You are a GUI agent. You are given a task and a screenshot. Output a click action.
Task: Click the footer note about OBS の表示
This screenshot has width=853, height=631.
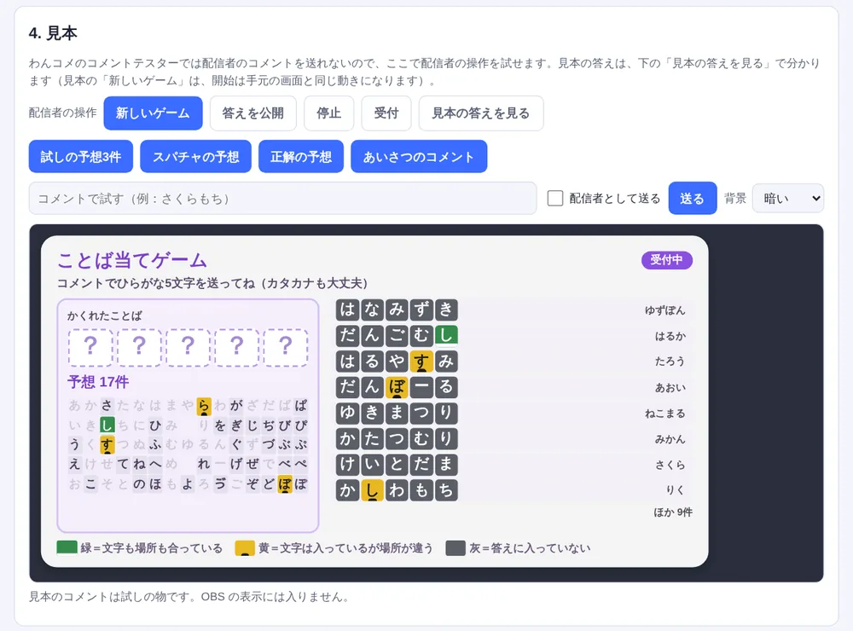tap(189, 597)
